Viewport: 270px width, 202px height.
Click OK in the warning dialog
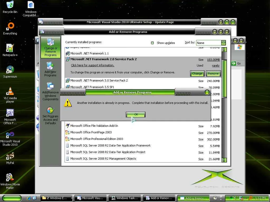tap(136, 114)
